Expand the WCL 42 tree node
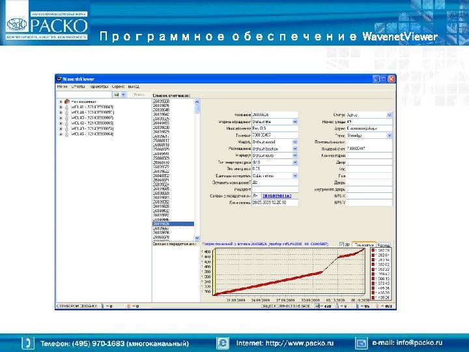This screenshot has width=469, height=352. (61, 123)
